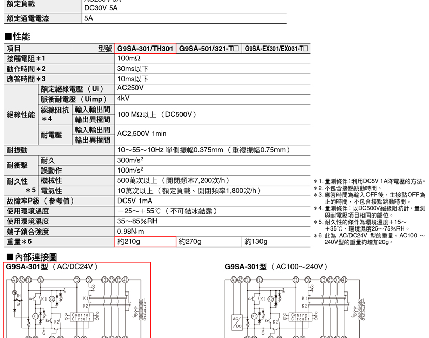The image size is (429, 338).
Task: Select the "0.98N·m" torque value
Action: [x=130, y=232]
